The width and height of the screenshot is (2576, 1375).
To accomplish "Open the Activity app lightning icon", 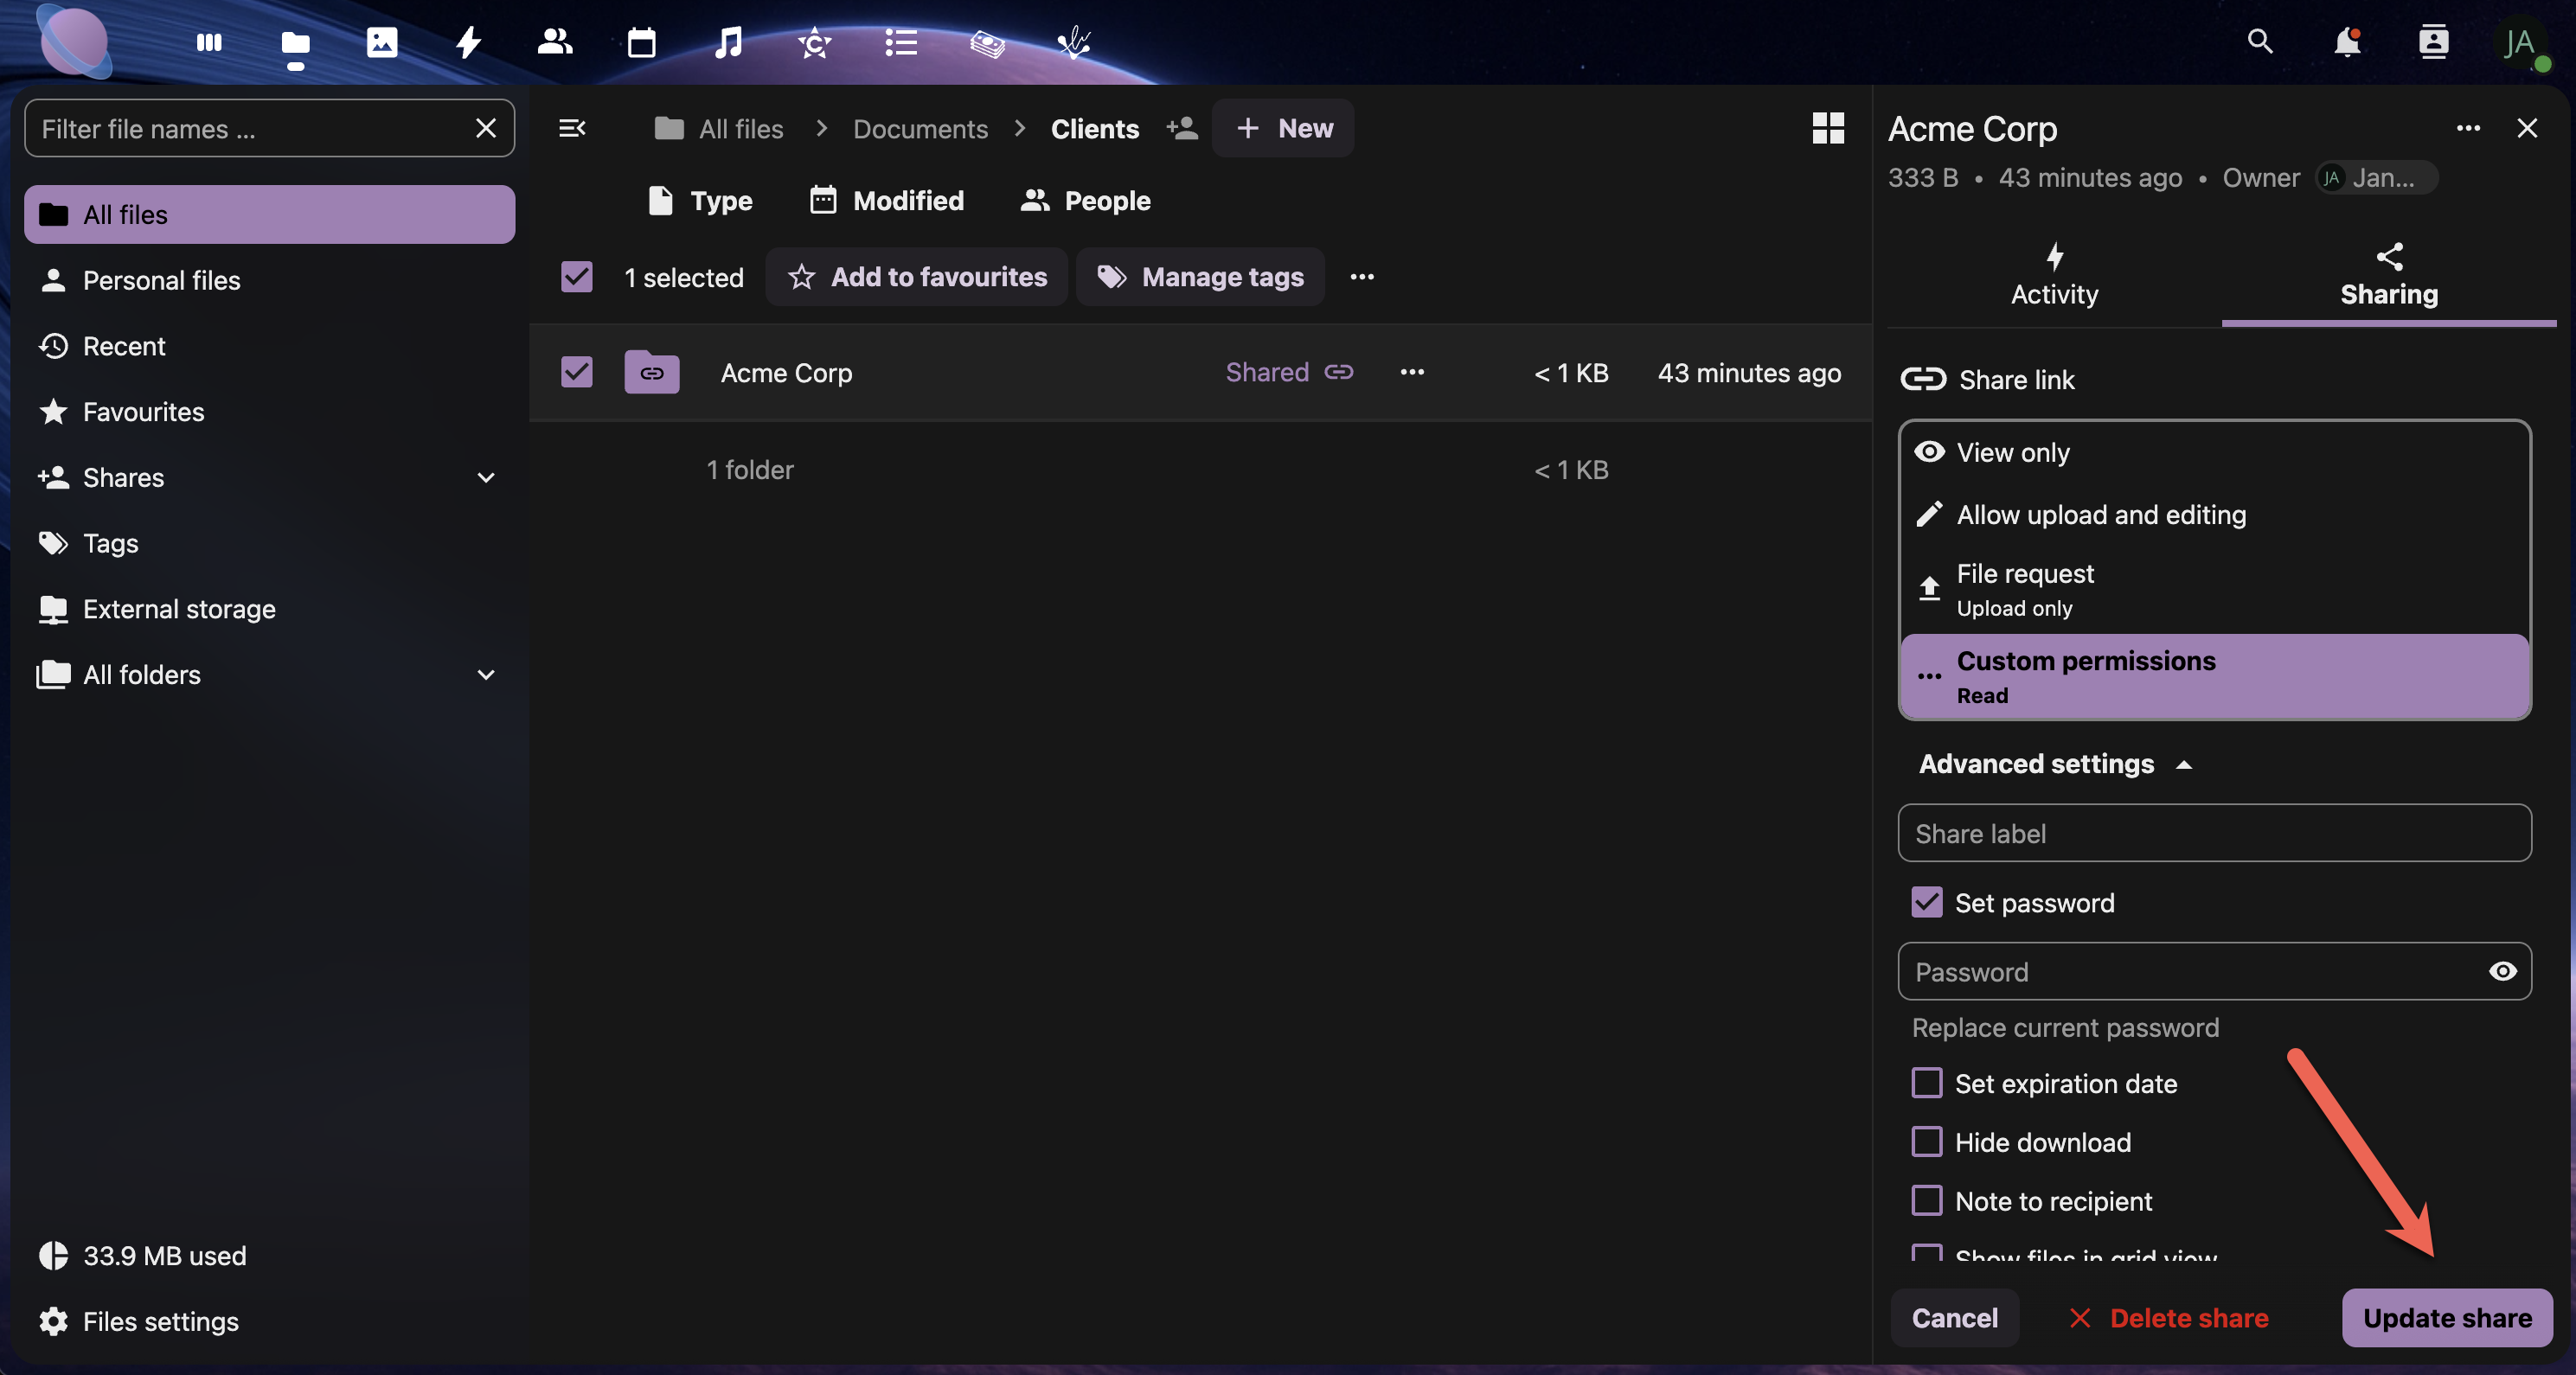I will pyautogui.click(x=468, y=42).
